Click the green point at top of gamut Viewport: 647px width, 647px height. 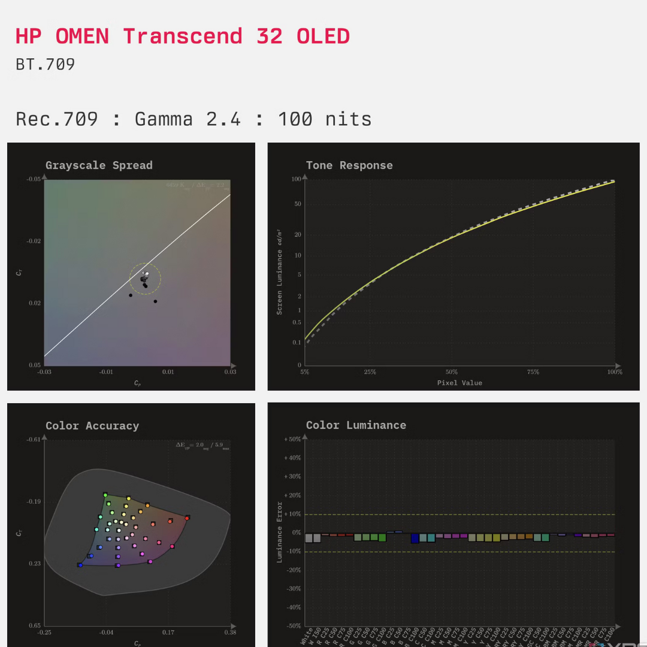pos(105,495)
